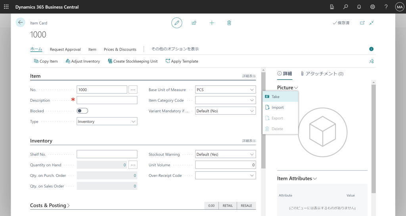406x216 pixels.
Task: Expand the Costs & Posting section
Action: 50,205
